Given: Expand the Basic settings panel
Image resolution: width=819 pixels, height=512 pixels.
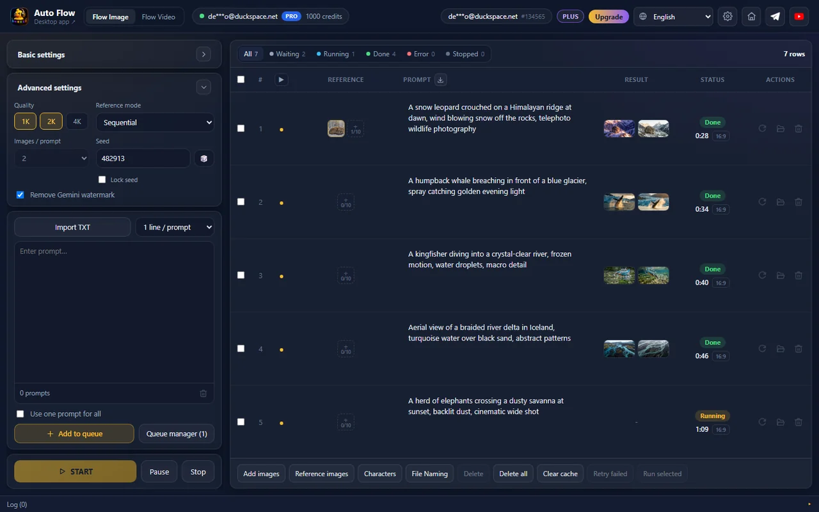Looking at the screenshot, I should [x=203, y=54].
